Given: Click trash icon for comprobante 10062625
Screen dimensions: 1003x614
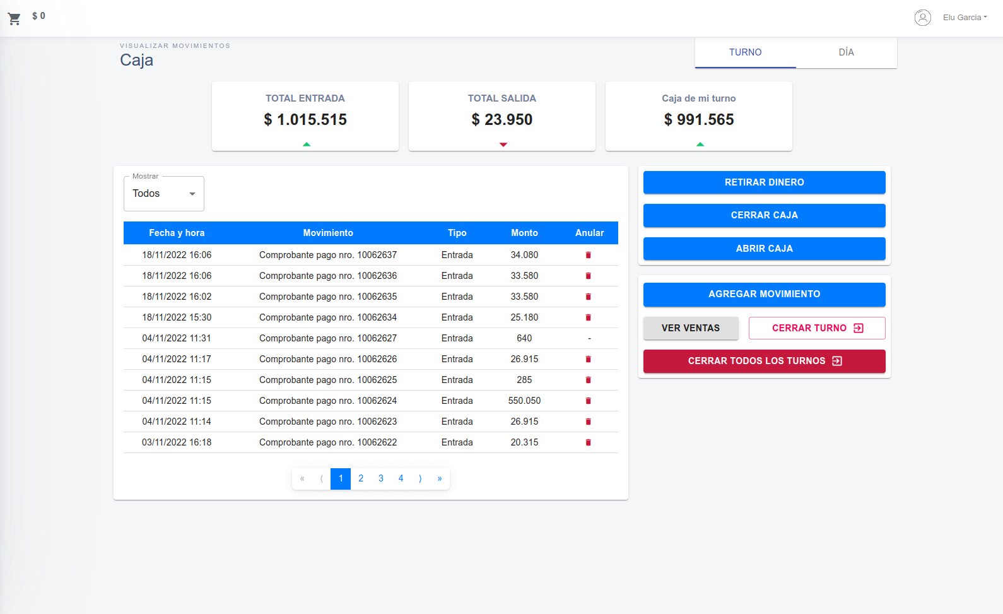Looking at the screenshot, I should (x=588, y=380).
